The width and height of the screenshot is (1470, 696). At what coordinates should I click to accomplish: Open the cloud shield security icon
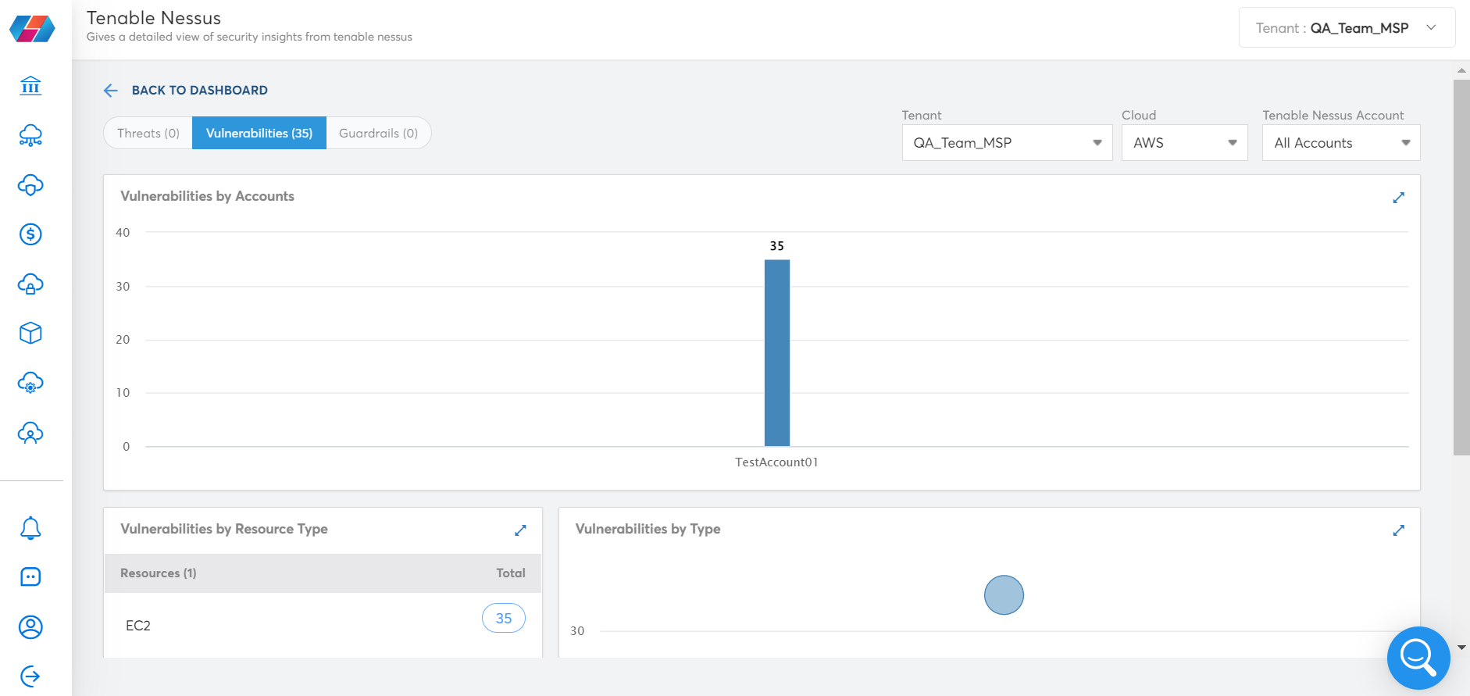pos(30,185)
